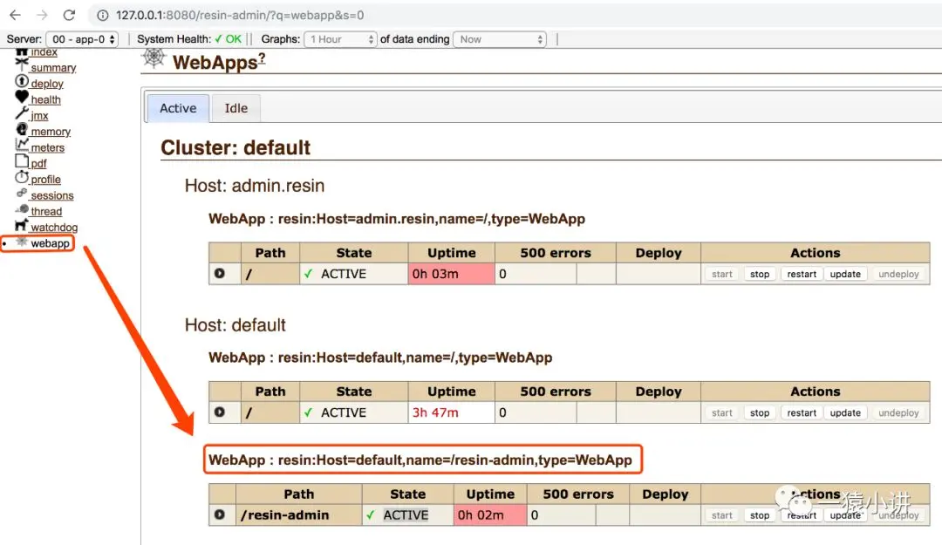The image size is (942, 545).
Task: Click the address bar URL field
Action: pyautogui.click(x=240, y=15)
